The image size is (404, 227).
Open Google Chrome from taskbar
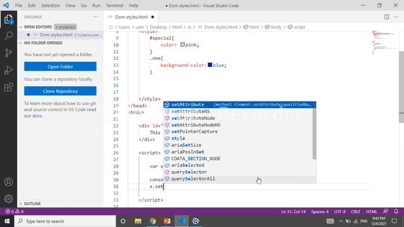(x=153, y=221)
